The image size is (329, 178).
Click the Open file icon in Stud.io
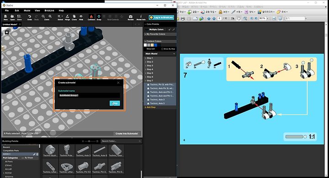pyautogui.click(x=12, y=16)
